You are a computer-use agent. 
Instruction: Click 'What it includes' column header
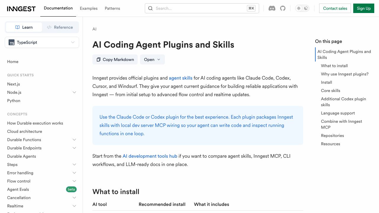(x=211, y=204)
